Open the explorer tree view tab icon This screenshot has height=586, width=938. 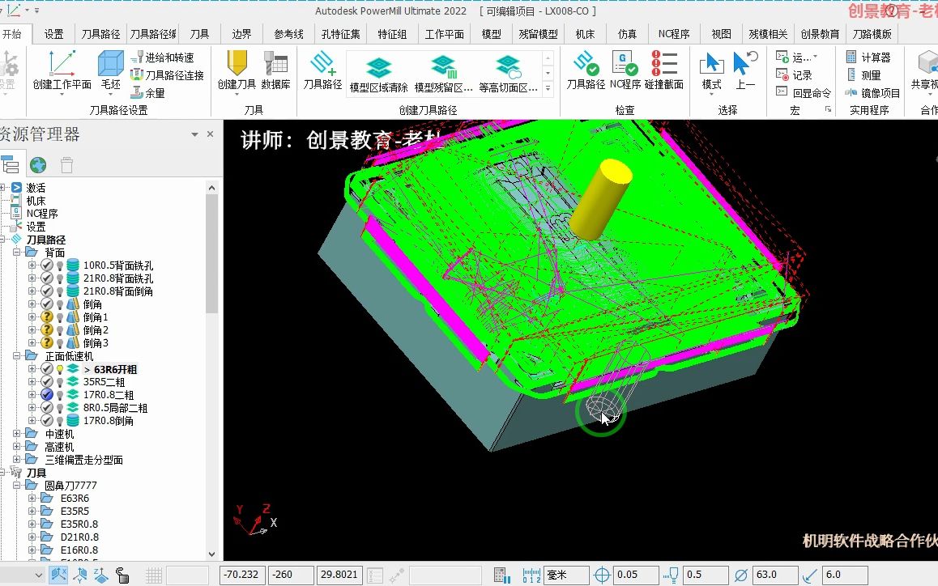pos(11,164)
